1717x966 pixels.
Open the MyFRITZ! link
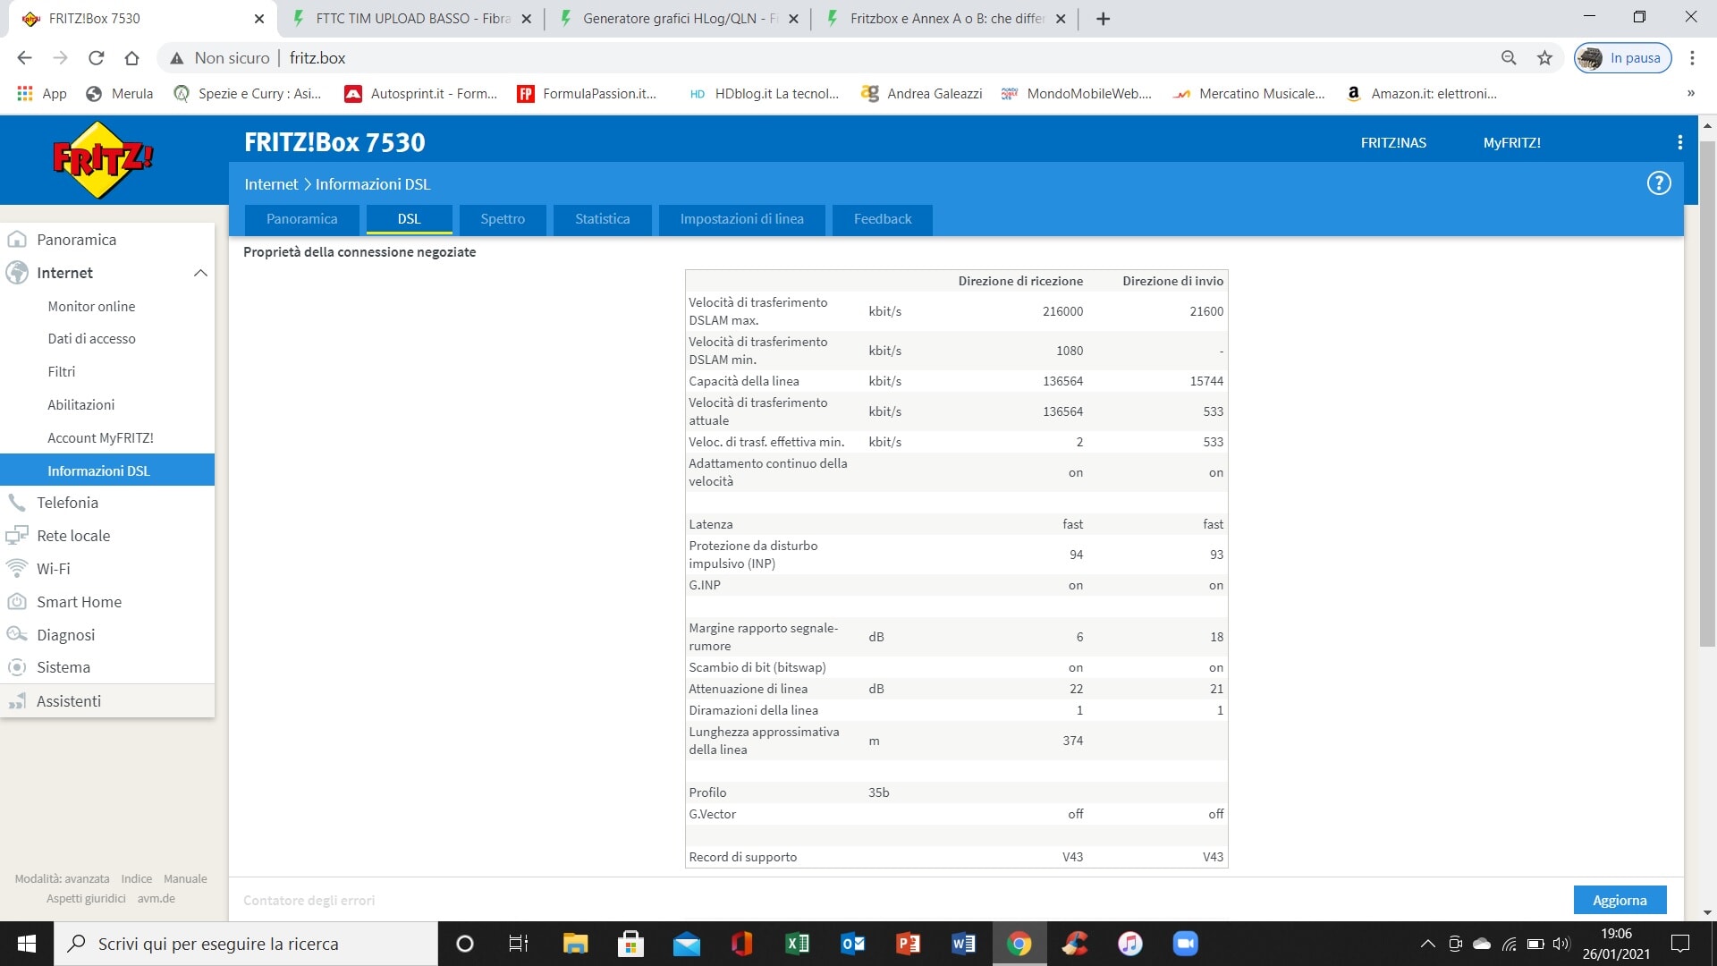pos(1511,142)
